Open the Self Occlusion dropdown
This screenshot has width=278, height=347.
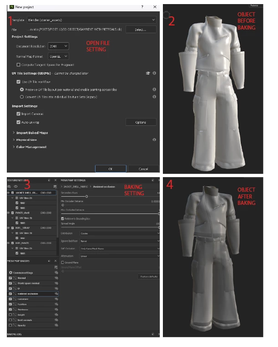click(x=120, y=248)
